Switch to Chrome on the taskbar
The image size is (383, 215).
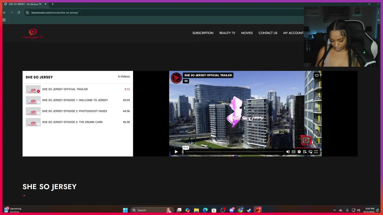click(240, 210)
